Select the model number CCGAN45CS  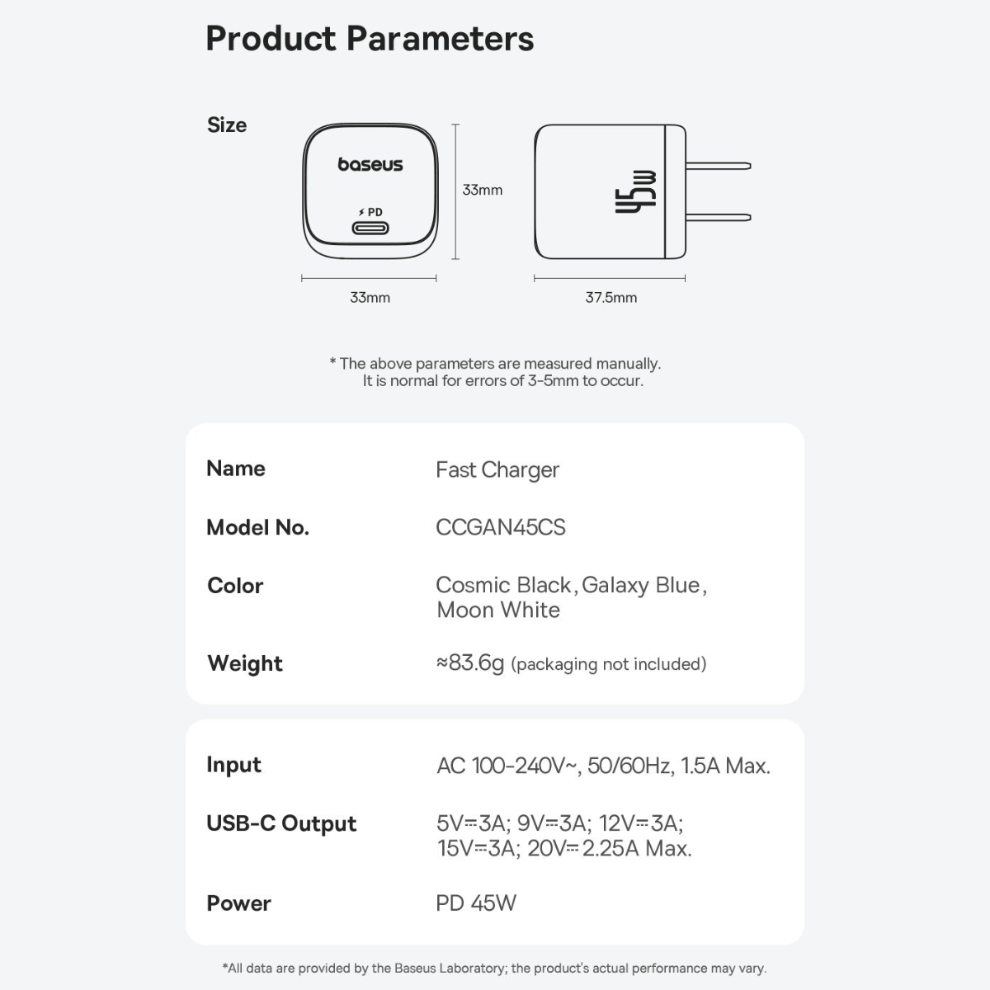501,528
